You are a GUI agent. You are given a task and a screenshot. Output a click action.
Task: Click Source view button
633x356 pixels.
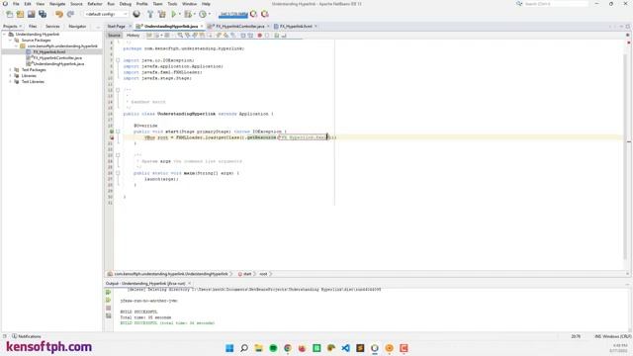tap(115, 36)
